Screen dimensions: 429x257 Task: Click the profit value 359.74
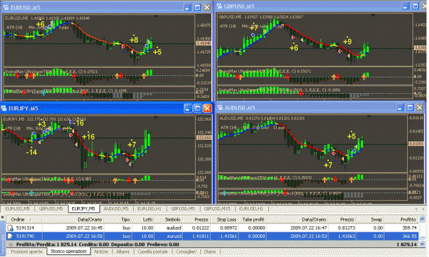coord(410,228)
